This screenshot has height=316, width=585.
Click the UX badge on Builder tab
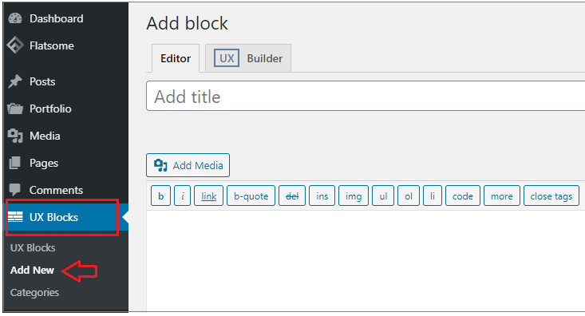pyautogui.click(x=227, y=58)
